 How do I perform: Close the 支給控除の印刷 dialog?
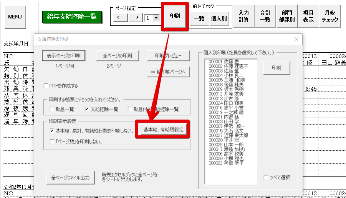(x=296, y=39)
